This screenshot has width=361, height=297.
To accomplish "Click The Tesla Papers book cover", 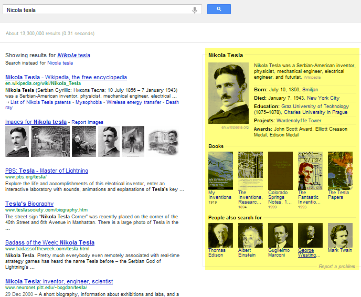I will click(x=341, y=171).
